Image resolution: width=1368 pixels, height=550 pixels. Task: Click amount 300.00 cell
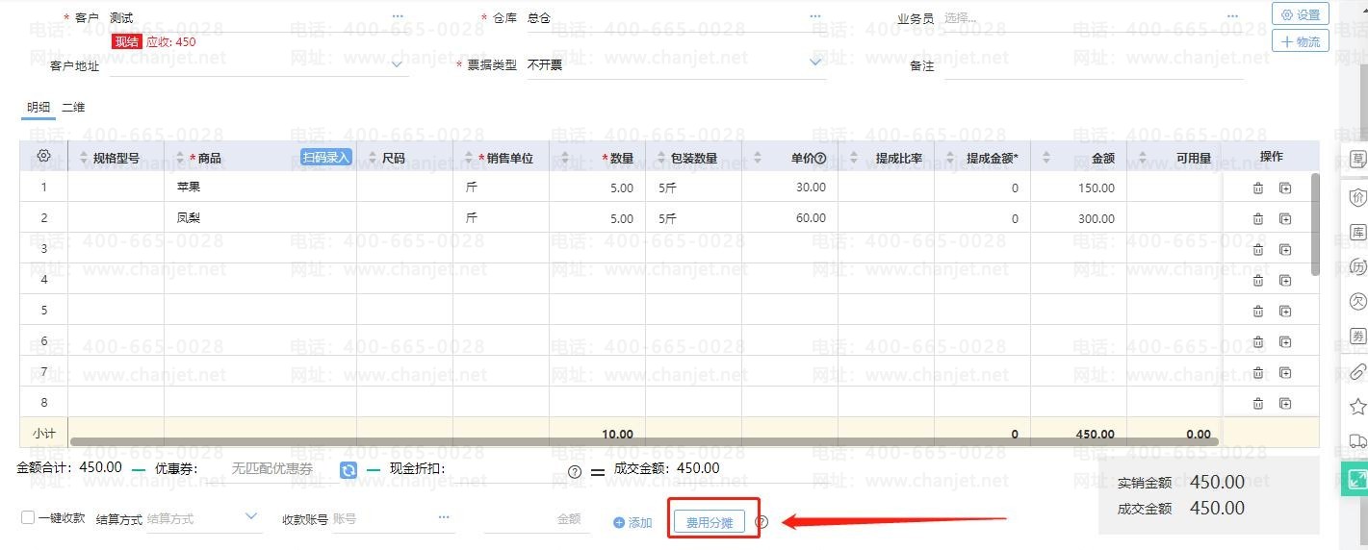tap(1078, 218)
